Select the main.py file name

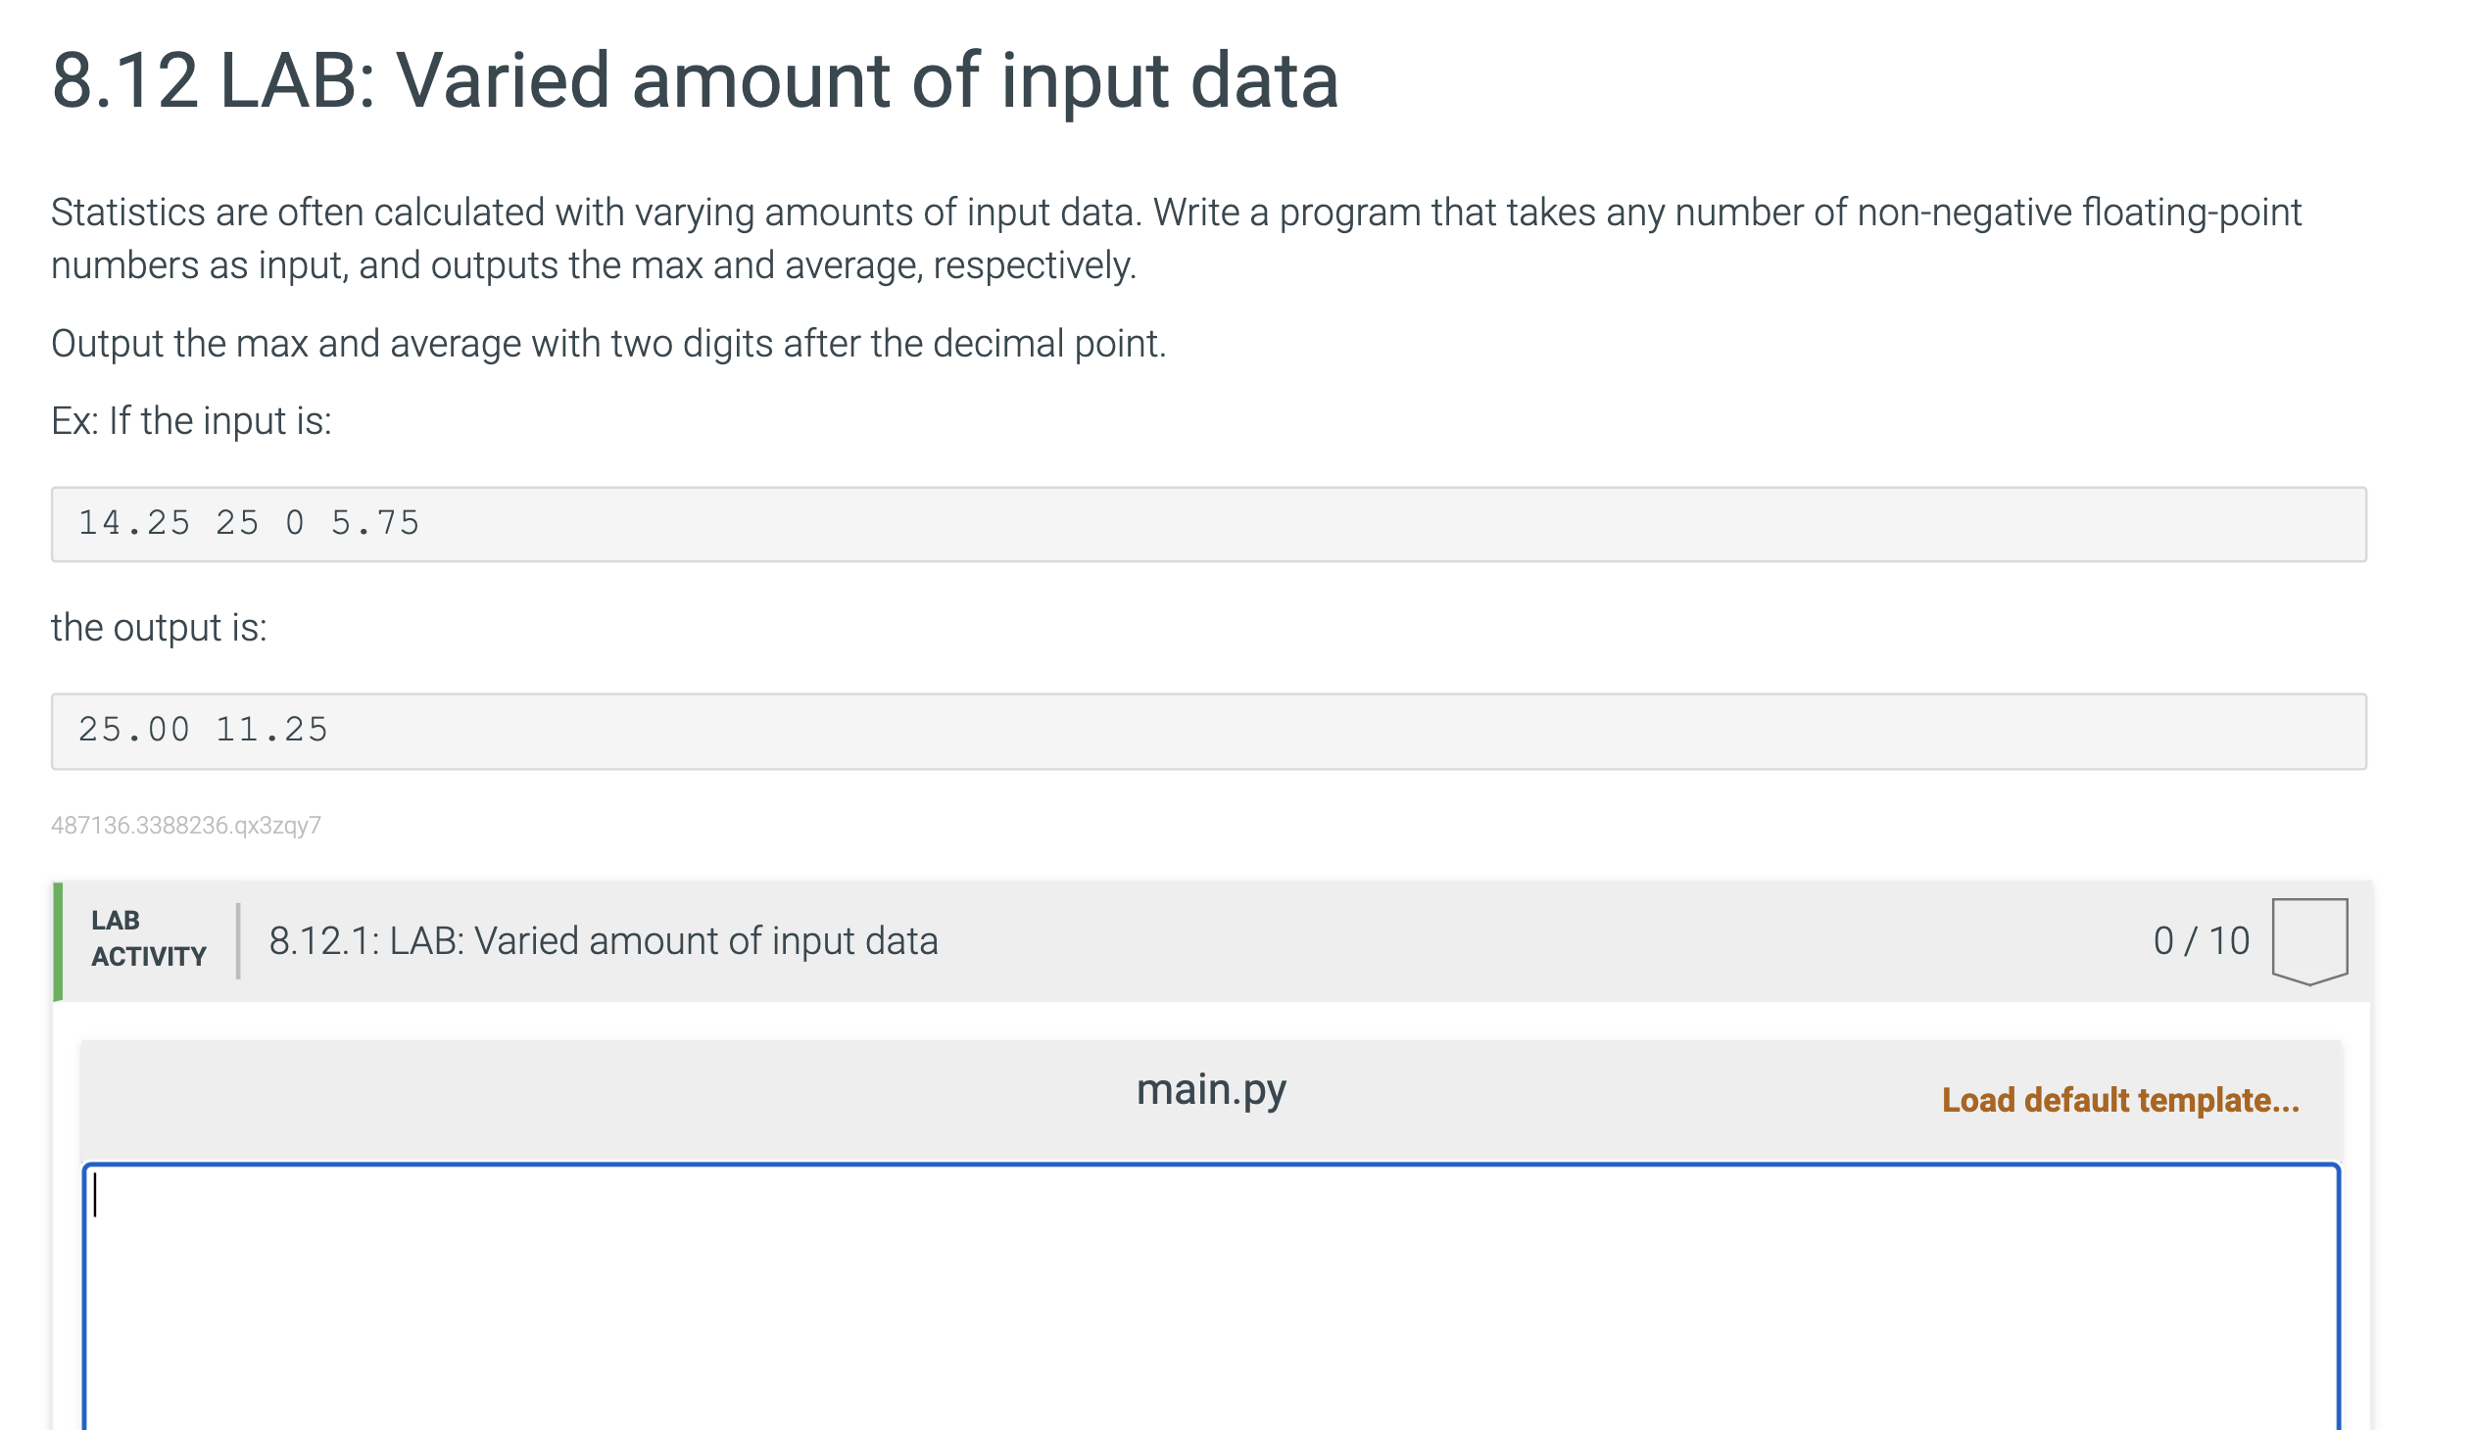1211,1089
